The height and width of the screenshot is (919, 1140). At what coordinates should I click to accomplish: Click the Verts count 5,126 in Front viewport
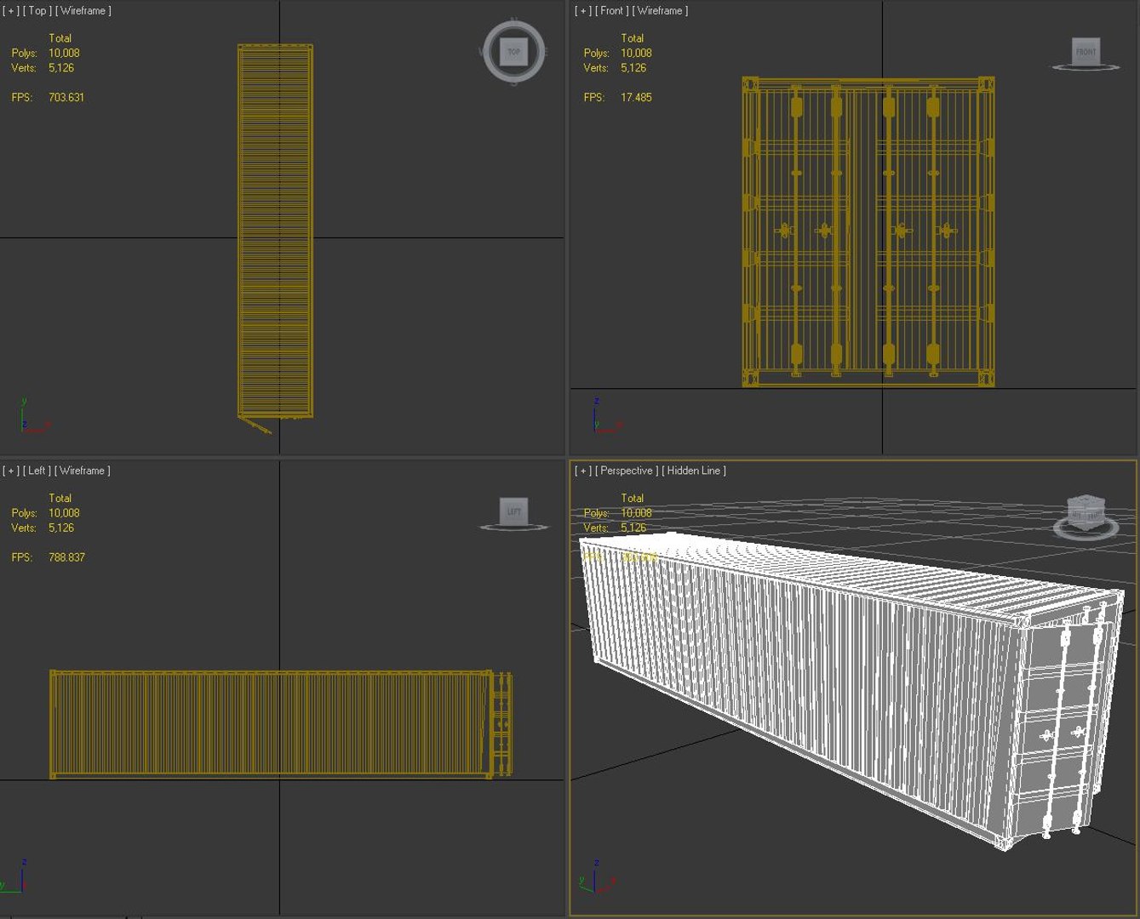point(633,68)
